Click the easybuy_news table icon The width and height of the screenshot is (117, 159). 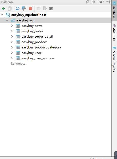pyautogui.click(x=18, y=26)
